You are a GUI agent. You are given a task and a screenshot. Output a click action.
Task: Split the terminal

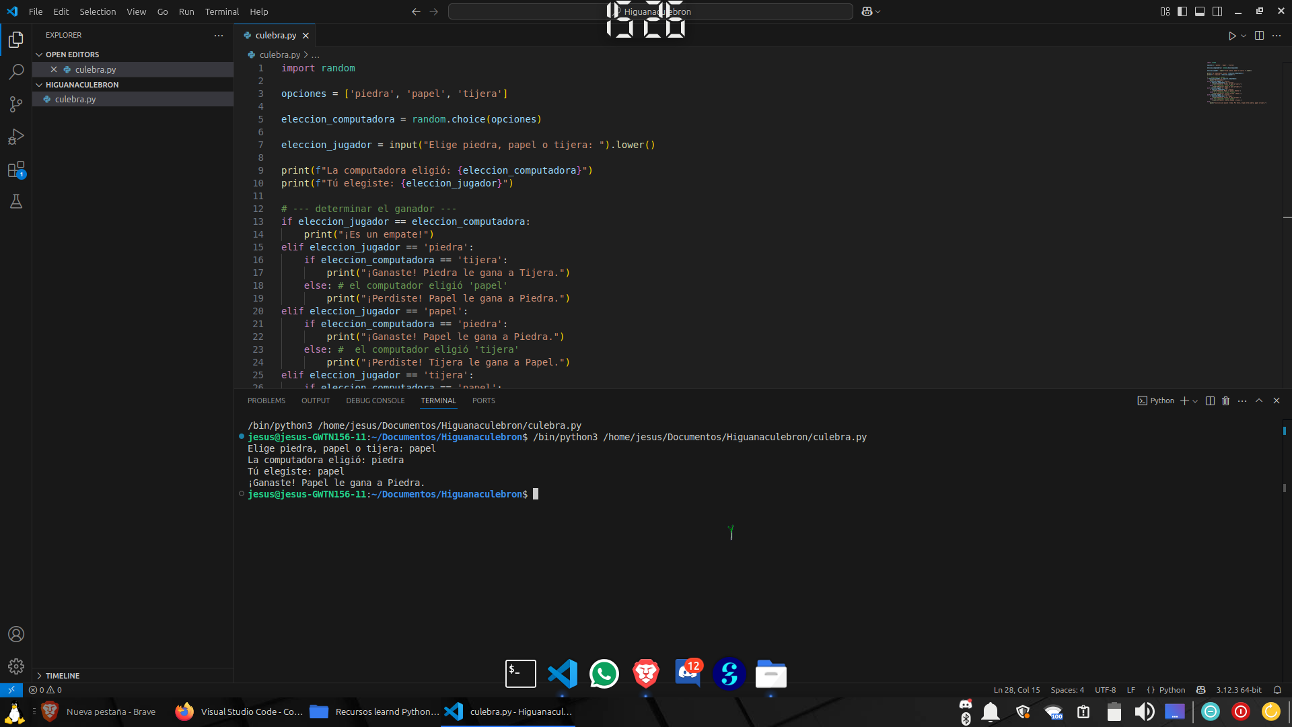tap(1210, 401)
